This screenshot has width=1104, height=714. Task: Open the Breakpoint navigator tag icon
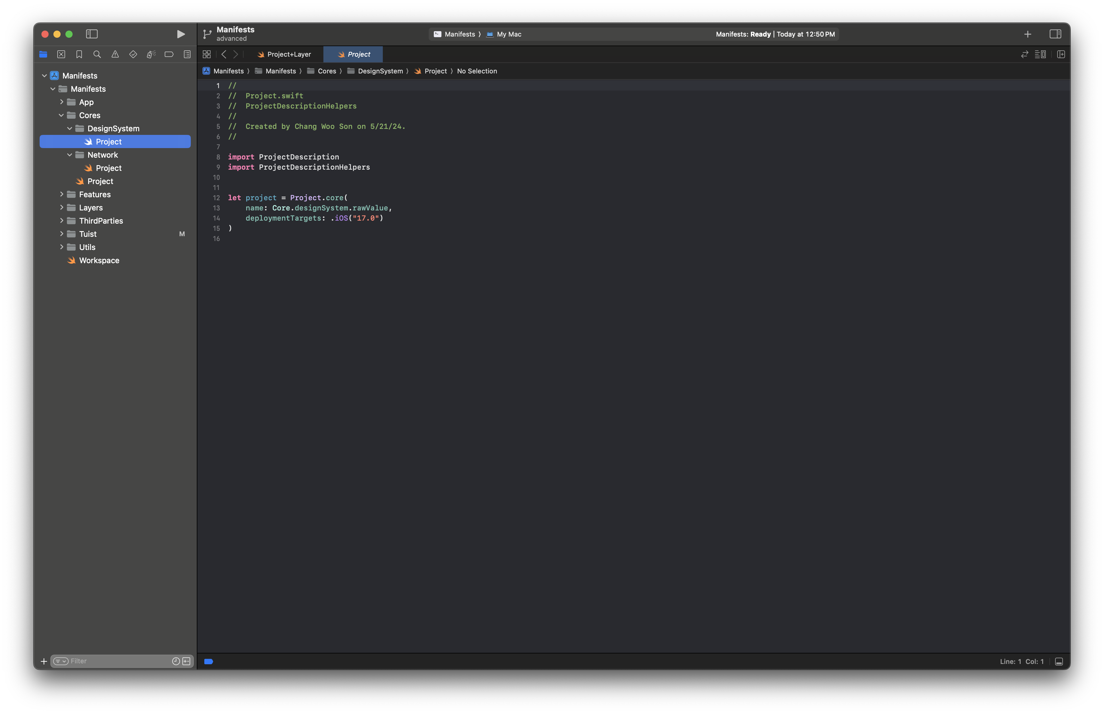(169, 54)
